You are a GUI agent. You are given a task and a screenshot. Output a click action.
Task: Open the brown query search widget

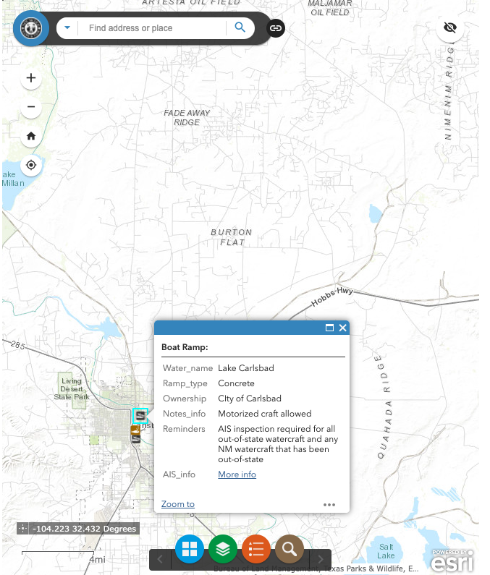click(x=290, y=549)
